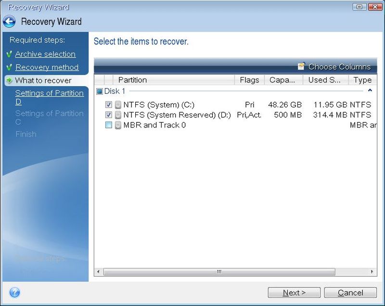This screenshot has width=385, height=306.
Task: Click the MBR and Track 0 disk icon
Action: click(118, 125)
